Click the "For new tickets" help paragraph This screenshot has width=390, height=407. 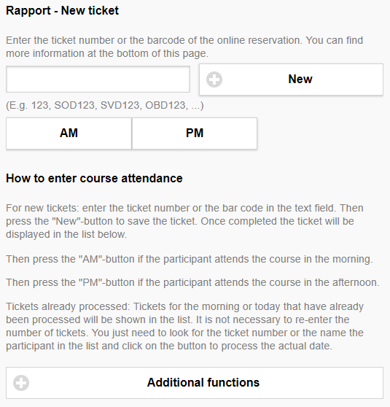184,221
